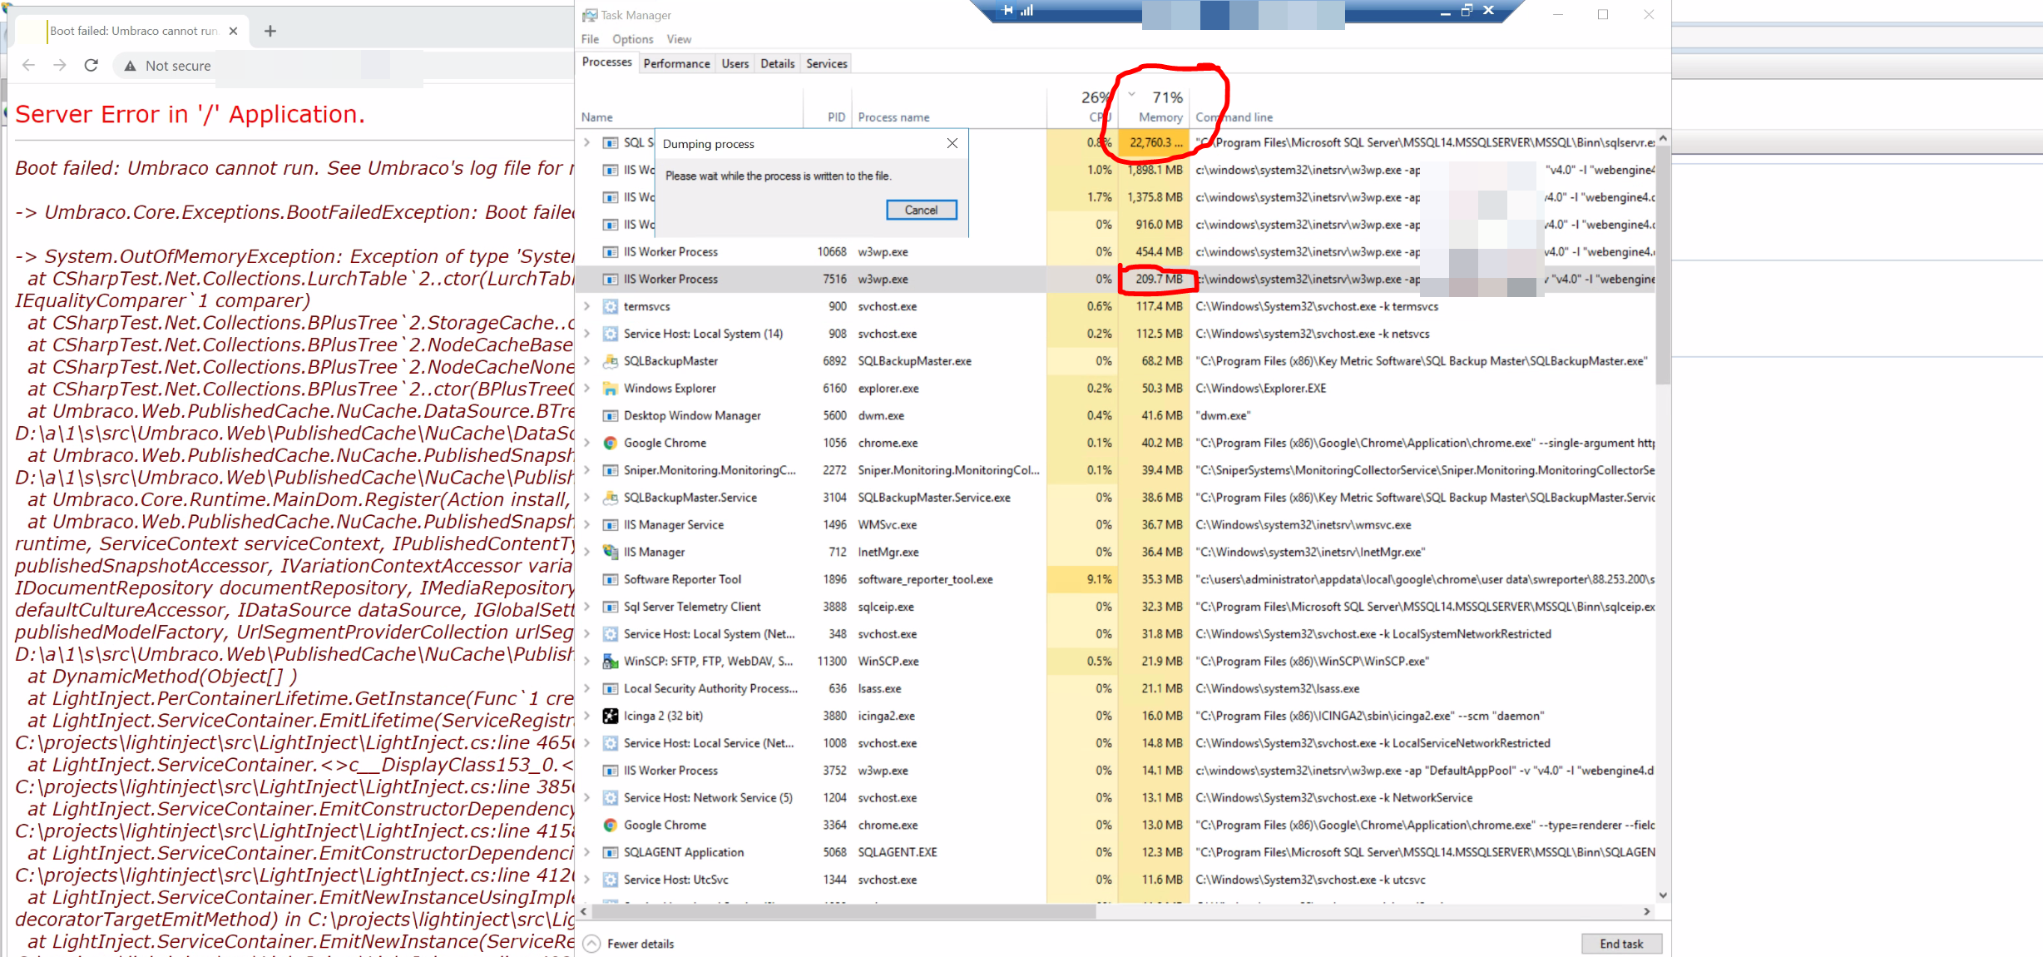Viewport: 2043px width, 957px height.
Task: Click the SQLBackupMaster process icon
Action: click(611, 360)
